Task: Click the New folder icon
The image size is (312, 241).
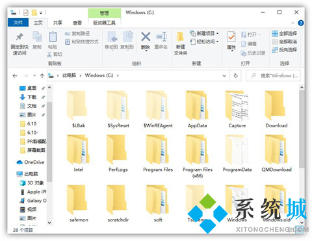Action: click(180, 37)
